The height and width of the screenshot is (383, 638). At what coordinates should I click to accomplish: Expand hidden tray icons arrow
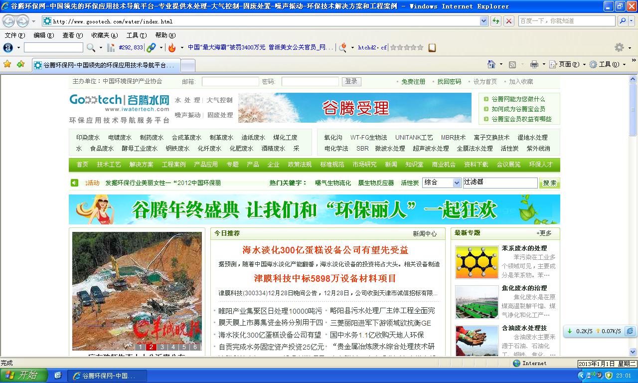point(582,376)
